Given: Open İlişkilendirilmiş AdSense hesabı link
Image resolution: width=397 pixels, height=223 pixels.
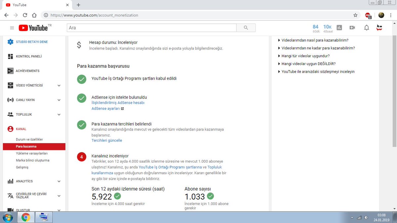Looking at the screenshot, I should [x=118, y=103].
